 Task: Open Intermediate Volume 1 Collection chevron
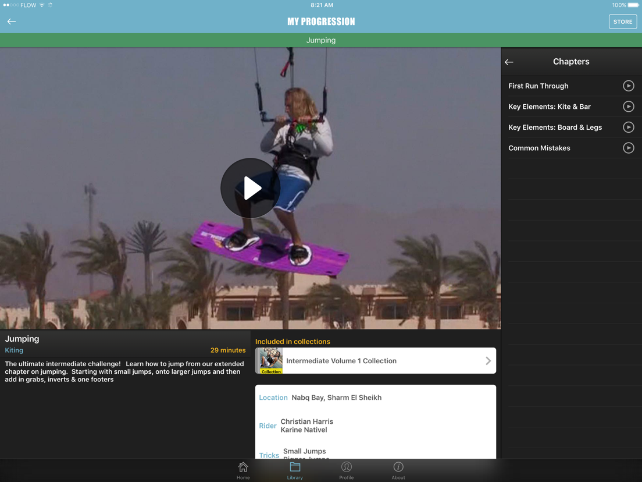(x=488, y=361)
